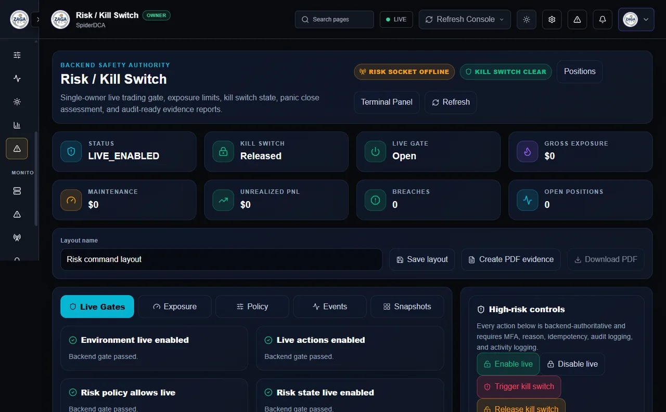
Task: Save the current layout
Action: pyautogui.click(x=422, y=259)
